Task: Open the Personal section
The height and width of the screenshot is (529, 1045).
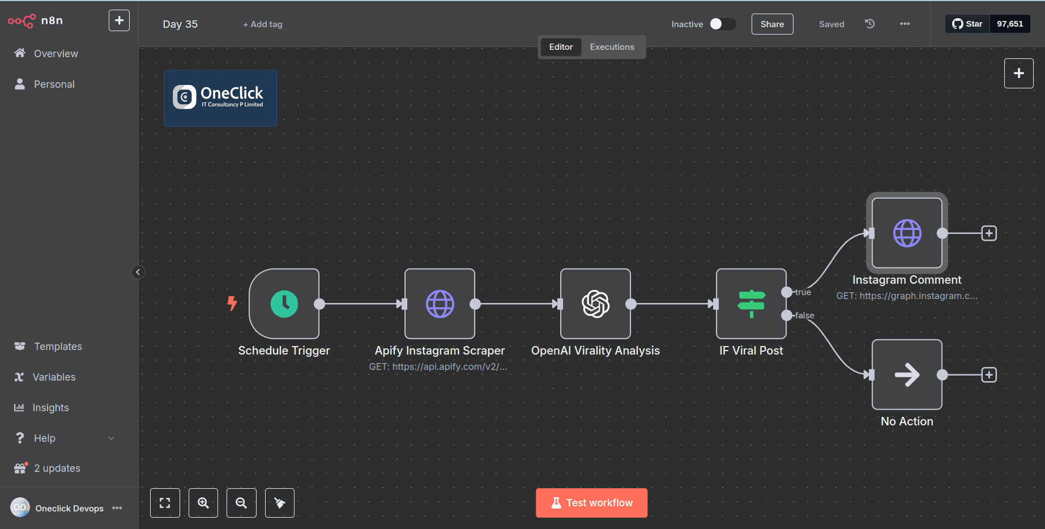Action: click(54, 84)
